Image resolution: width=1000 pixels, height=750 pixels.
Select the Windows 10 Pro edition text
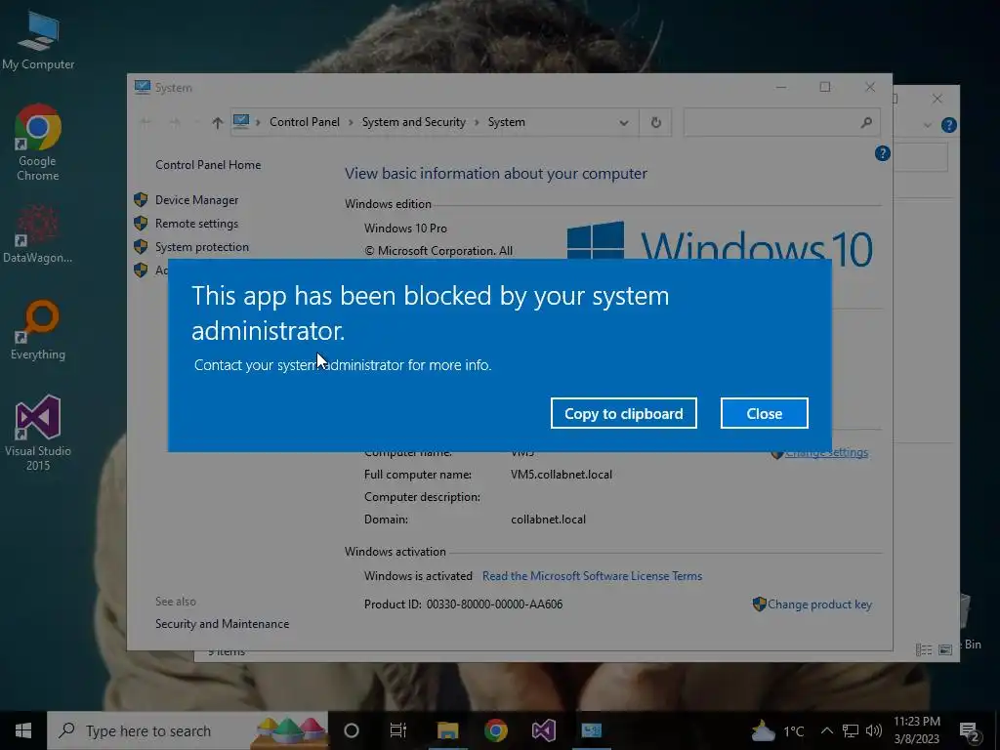point(405,229)
